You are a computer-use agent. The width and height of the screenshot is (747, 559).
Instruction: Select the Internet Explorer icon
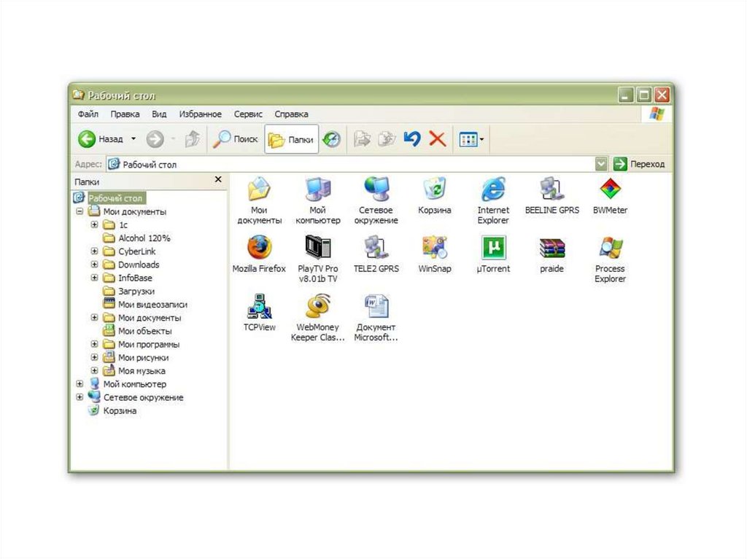[493, 189]
